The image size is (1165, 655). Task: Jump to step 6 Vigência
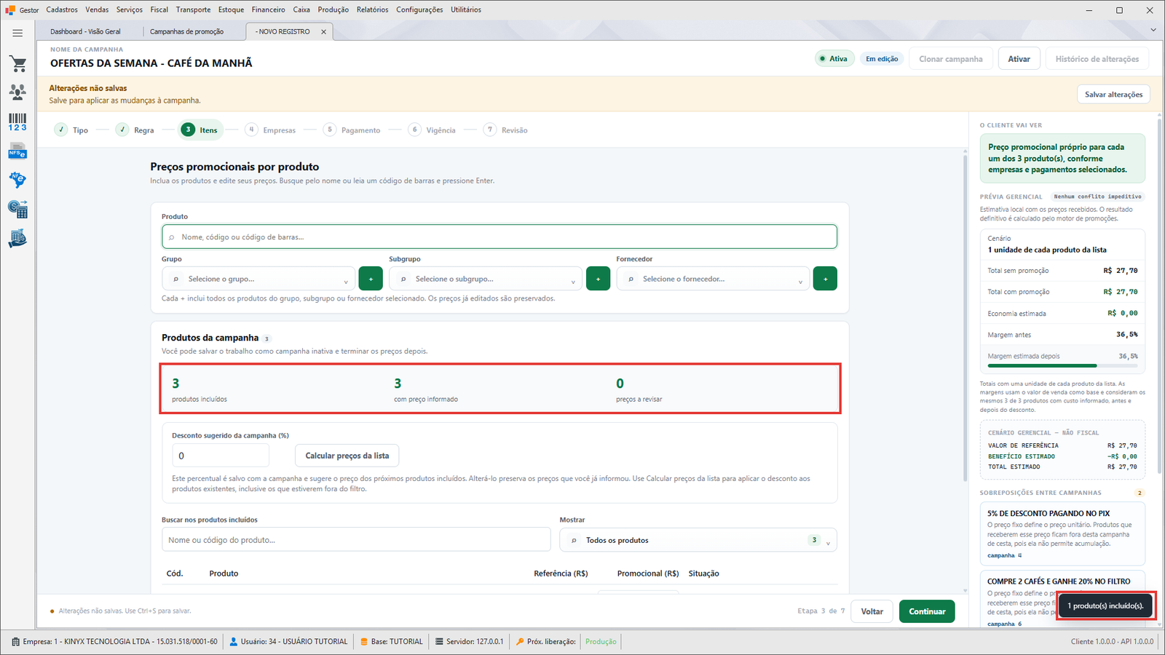432,130
